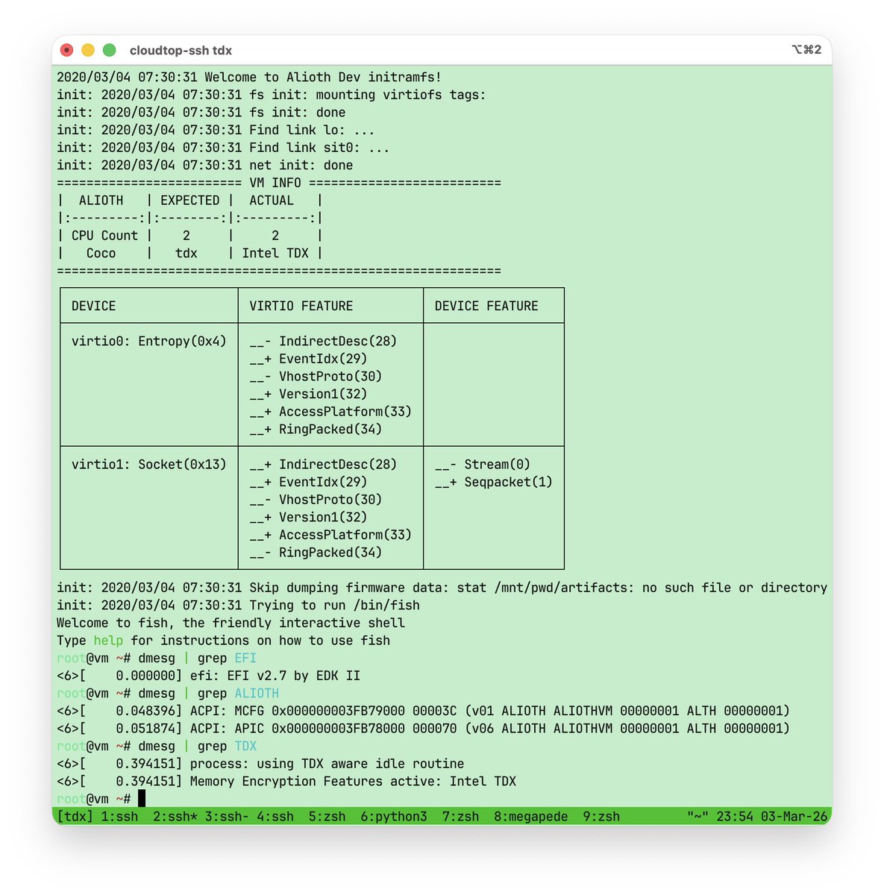This screenshot has width=884, height=895.
Task: Click the red close window button
Action: coord(66,50)
